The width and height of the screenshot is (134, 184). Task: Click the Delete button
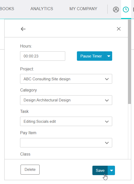tap(30, 170)
